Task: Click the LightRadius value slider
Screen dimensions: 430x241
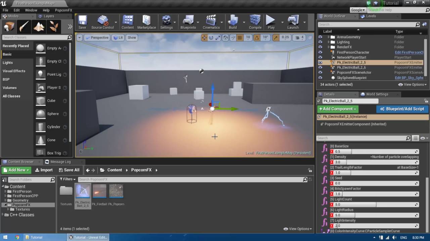Action: (377, 215)
